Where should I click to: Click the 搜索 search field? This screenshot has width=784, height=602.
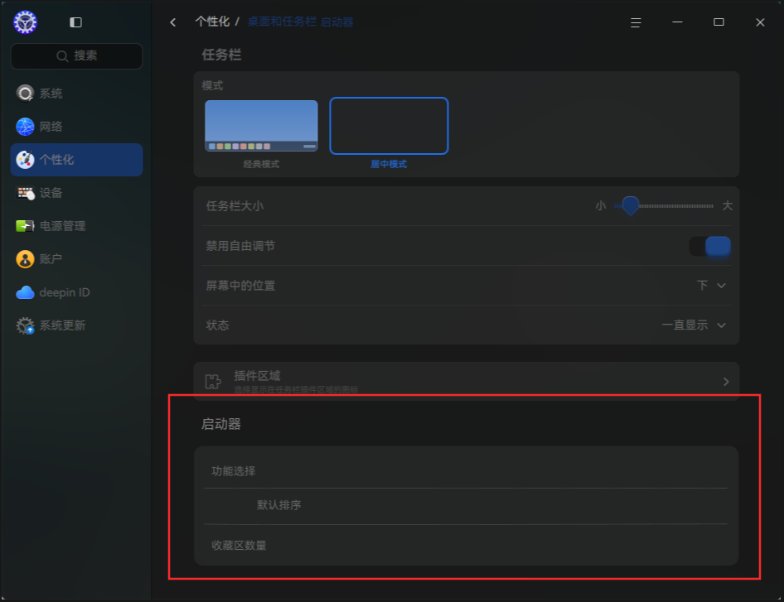click(x=76, y=56)
